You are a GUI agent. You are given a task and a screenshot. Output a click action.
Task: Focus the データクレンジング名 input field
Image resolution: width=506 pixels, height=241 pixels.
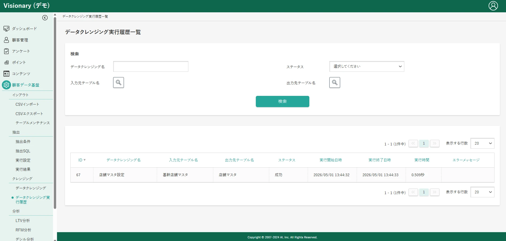[x=151, y=66]
